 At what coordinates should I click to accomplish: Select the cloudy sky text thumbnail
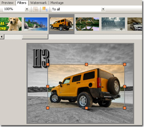(x=113, y=24)
